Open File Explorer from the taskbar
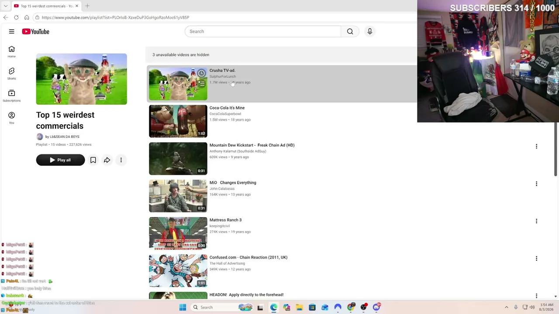This screenshot has height=314, width=559. [299, 307]
